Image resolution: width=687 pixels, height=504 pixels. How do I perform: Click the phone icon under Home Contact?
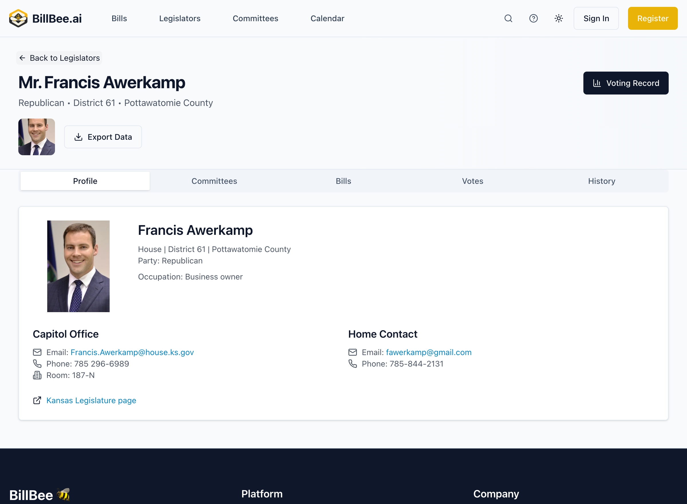(353, 364)
